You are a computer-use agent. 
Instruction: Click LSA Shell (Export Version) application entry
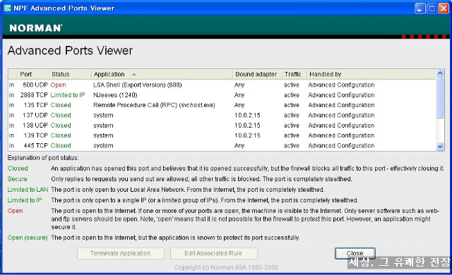(x=138, y=85)
